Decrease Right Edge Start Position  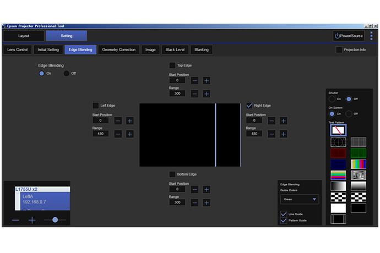272,120
